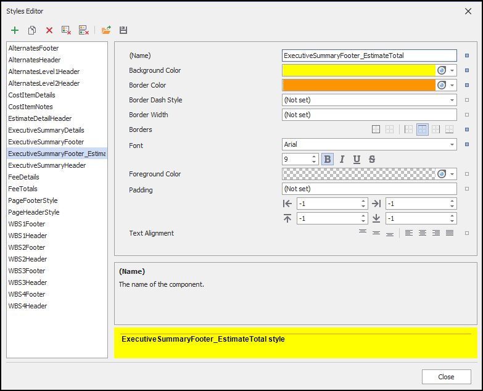Click the transparent Foreground Color swatch
This screenshot has height=391, width=483.
(x=359, y=174)
